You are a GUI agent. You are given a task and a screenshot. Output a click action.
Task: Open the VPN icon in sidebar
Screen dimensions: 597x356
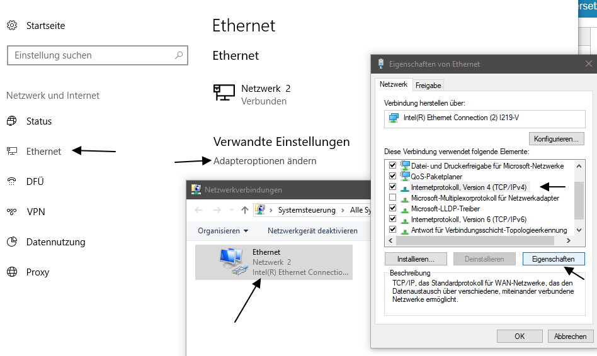click(x=12, y=211)
